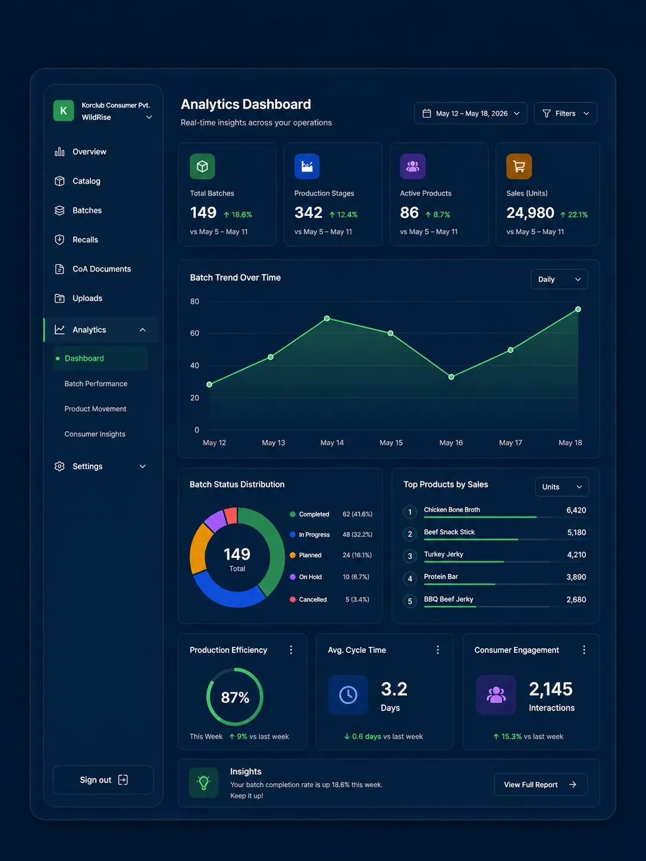The width and height of the screenshot is (646, 861).
Task: Click the 24,980 sales value
Action: click(x=530, y=213)
